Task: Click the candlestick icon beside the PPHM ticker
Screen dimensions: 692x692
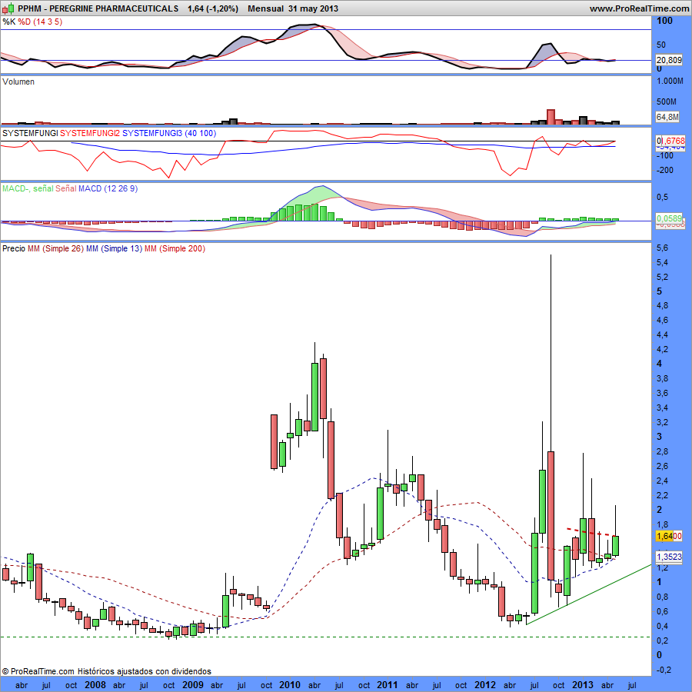Action: click(8, 8)
